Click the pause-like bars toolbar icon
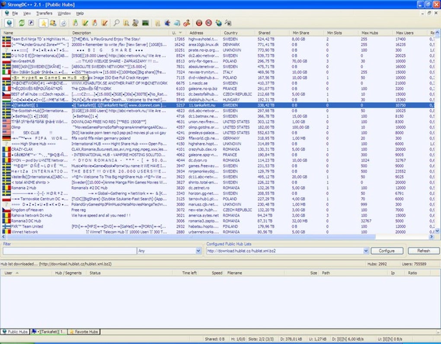 (158, 23)
